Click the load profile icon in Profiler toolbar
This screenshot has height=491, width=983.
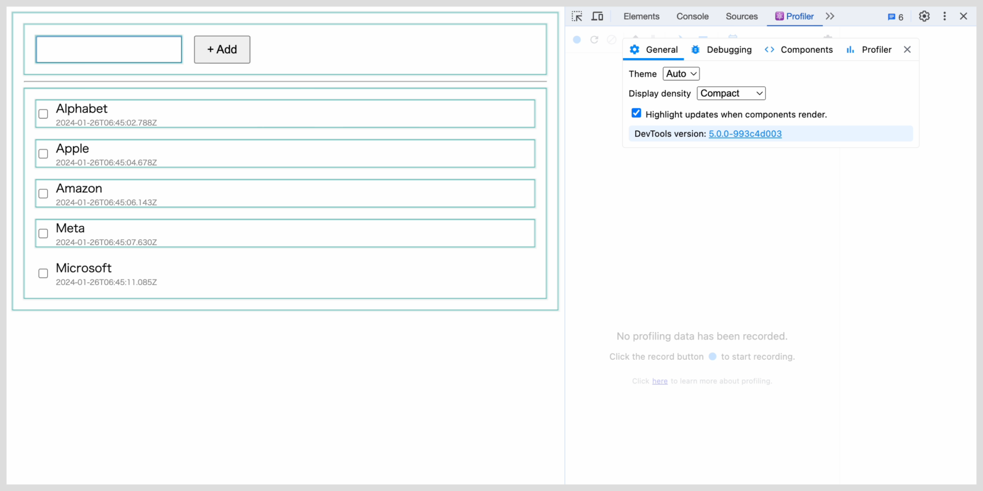(x=635, y=37)
